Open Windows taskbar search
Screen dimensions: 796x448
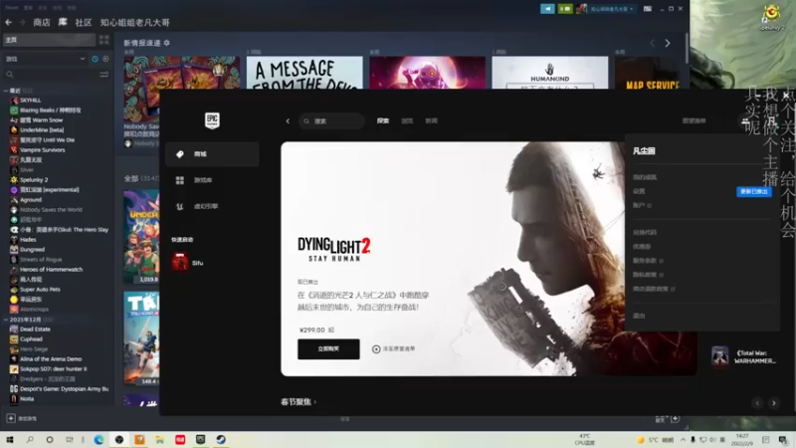30,440
